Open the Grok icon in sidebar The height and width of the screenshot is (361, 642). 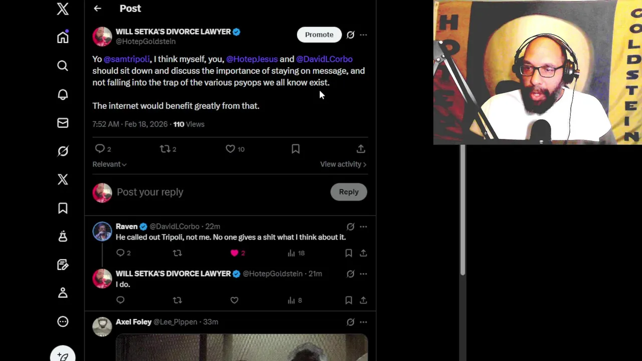pos(63,151)
